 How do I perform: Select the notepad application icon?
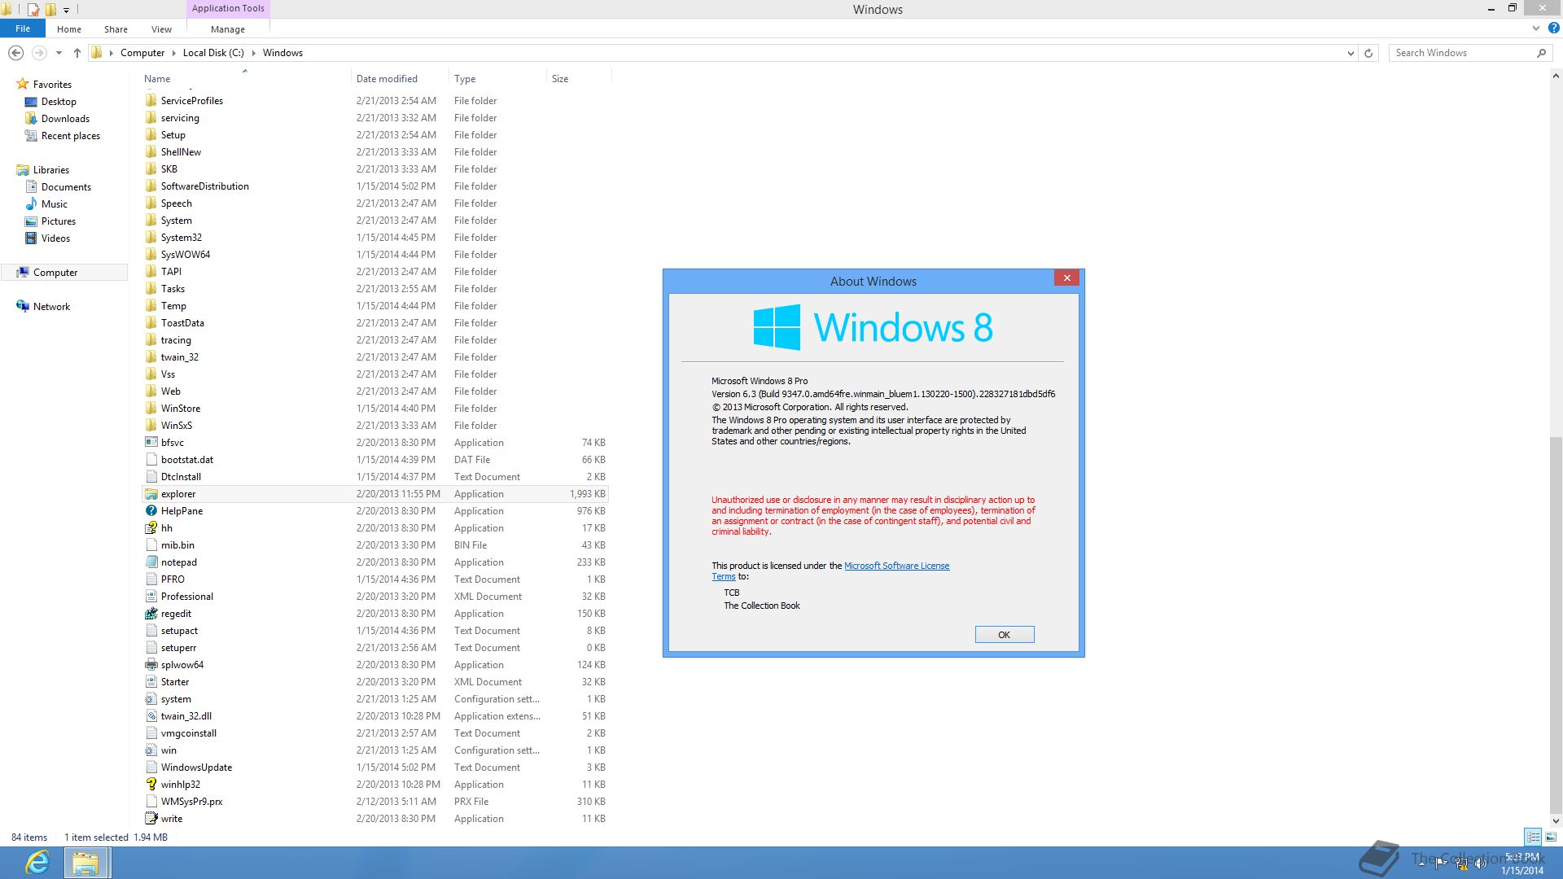point(151,562)
